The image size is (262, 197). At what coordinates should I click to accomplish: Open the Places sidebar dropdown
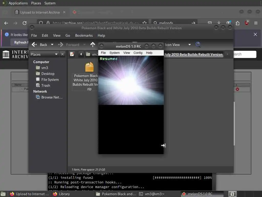pyautogui.click(x=44, y=54)
